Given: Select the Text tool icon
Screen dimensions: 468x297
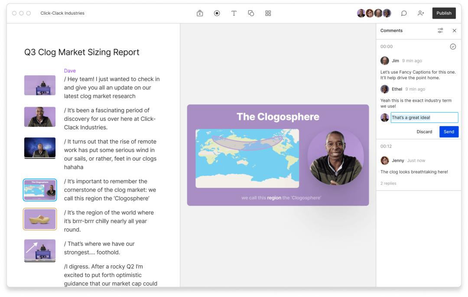Looking at the screenshot, I should click(x=234, y=13).
